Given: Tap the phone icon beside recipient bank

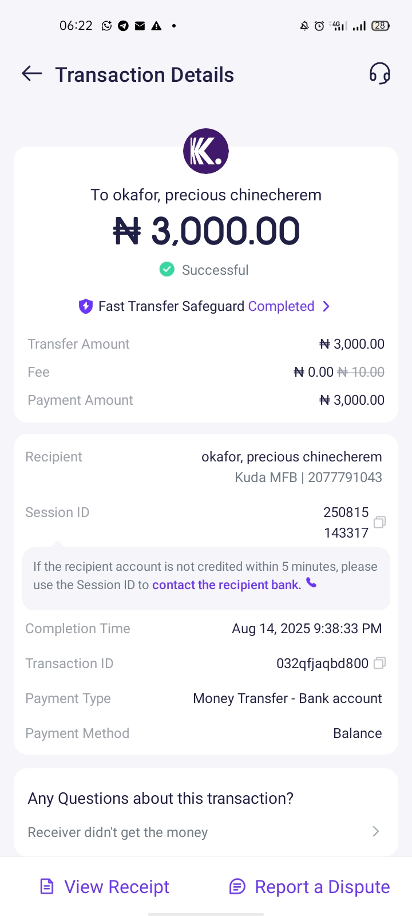Looking at the screenshot, I should (311, 583).
